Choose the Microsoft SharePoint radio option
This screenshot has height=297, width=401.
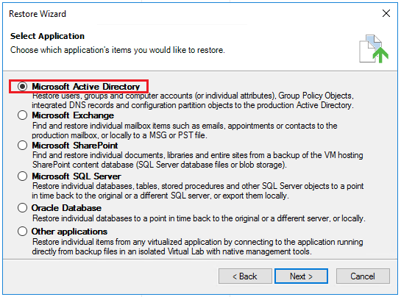(x=23, y=146)
